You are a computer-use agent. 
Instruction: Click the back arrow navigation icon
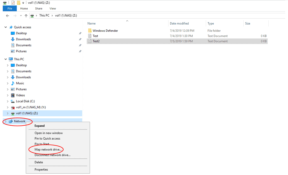(8, 15)
